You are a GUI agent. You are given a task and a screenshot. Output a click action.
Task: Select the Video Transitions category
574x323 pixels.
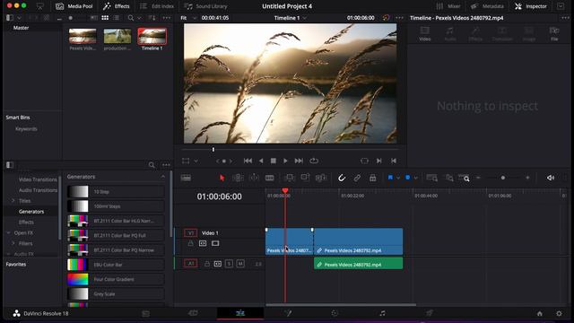tap(38, 179)
